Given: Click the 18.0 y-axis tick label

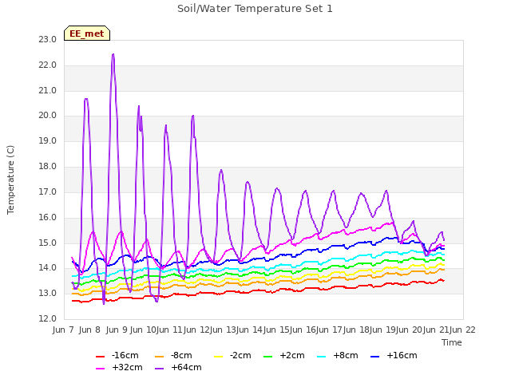Looking at the screenshot, I should pos(48,167).
